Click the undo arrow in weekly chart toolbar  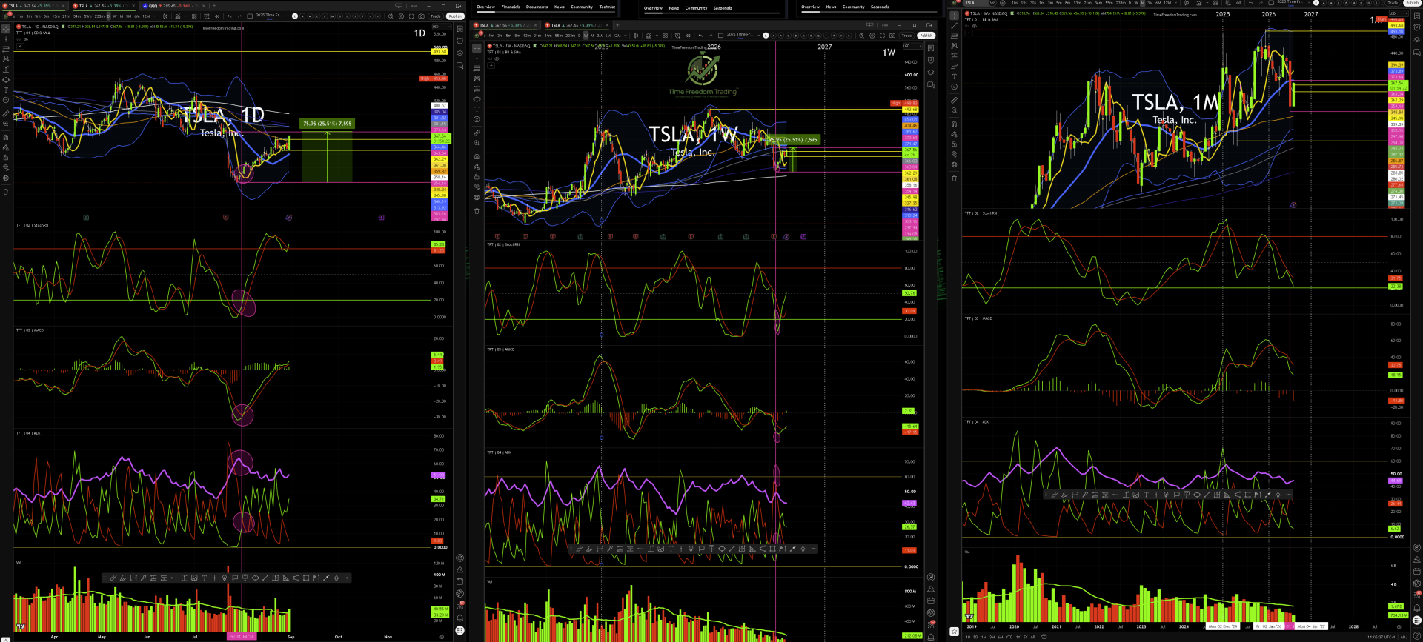point(700,36)
